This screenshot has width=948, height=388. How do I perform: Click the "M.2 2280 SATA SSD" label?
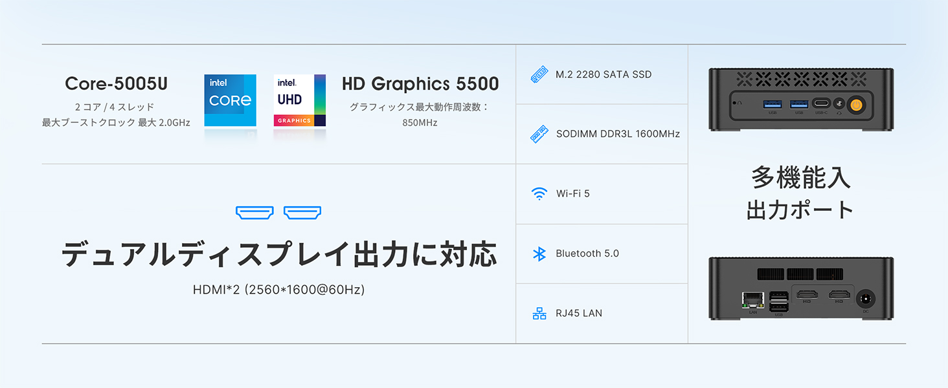(604, 74)
